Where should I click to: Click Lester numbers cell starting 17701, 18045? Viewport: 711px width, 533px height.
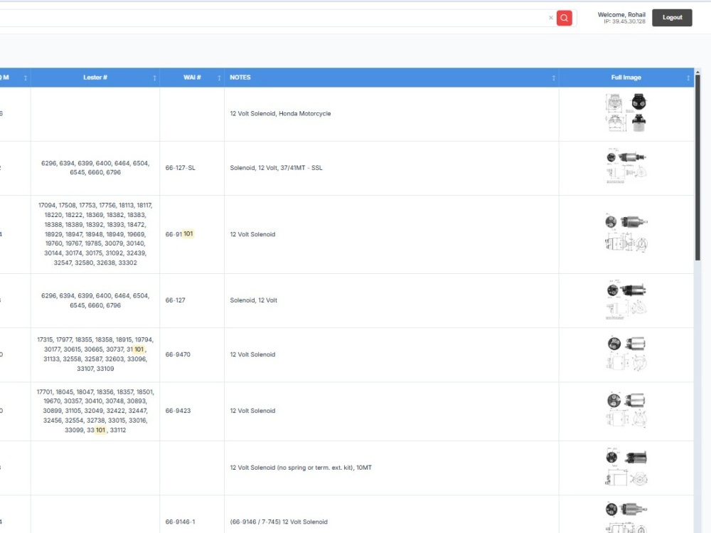point(95,411)
